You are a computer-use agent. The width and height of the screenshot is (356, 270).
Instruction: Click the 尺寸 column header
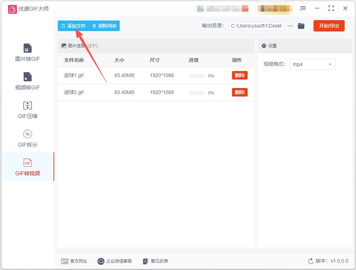(x=154, y=60)
